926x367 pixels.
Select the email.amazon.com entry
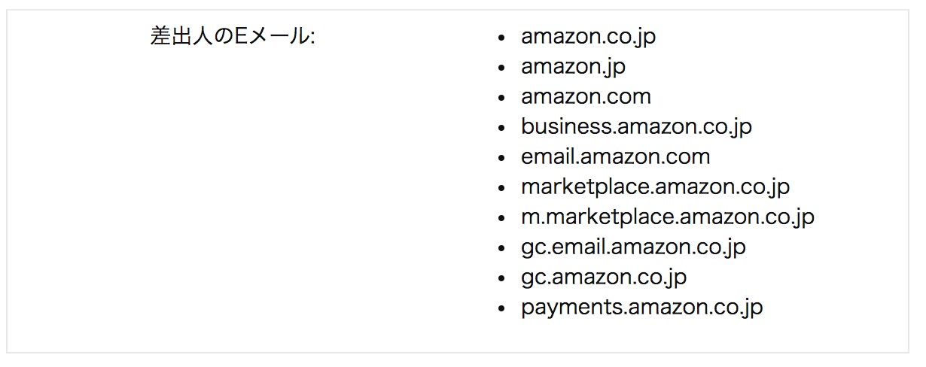[x=615, y=156]
